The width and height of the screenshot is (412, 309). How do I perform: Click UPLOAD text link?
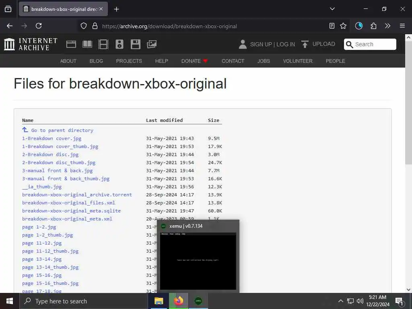coord(324,44)
